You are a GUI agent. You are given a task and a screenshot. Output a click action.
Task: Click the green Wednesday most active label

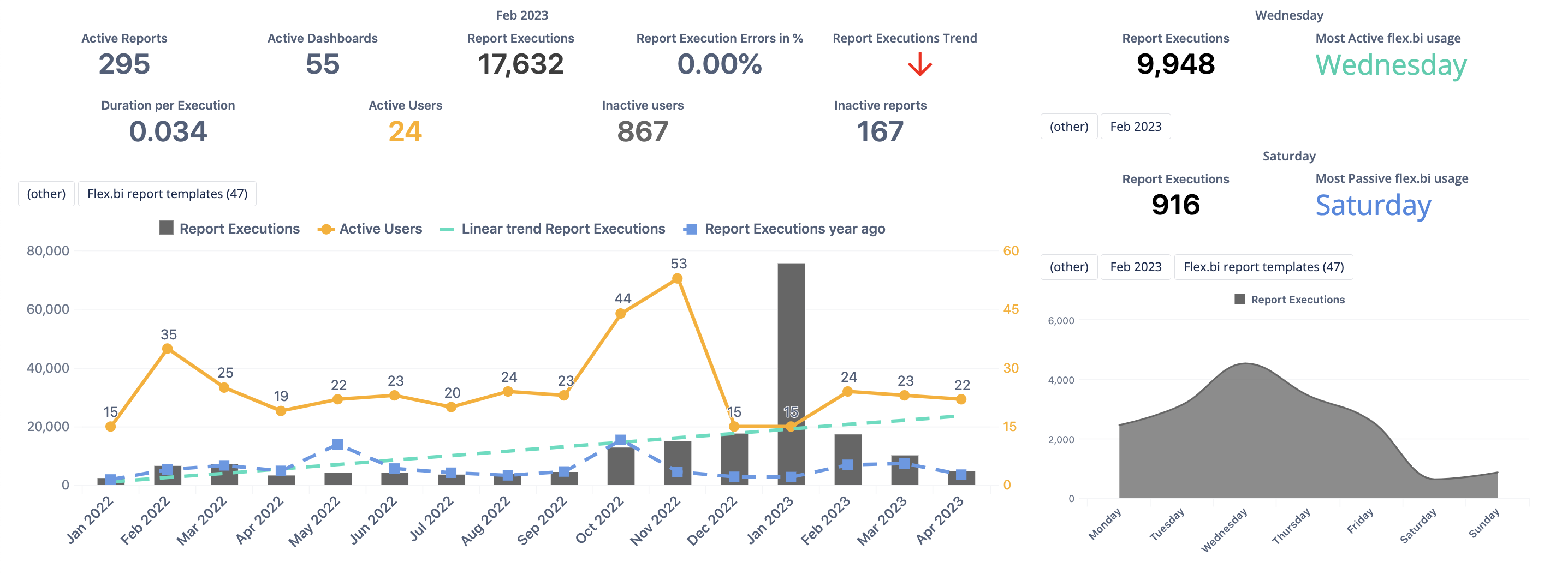coord(1391,64)
